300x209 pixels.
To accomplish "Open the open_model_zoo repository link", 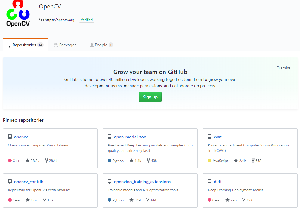I will point(130,137).
